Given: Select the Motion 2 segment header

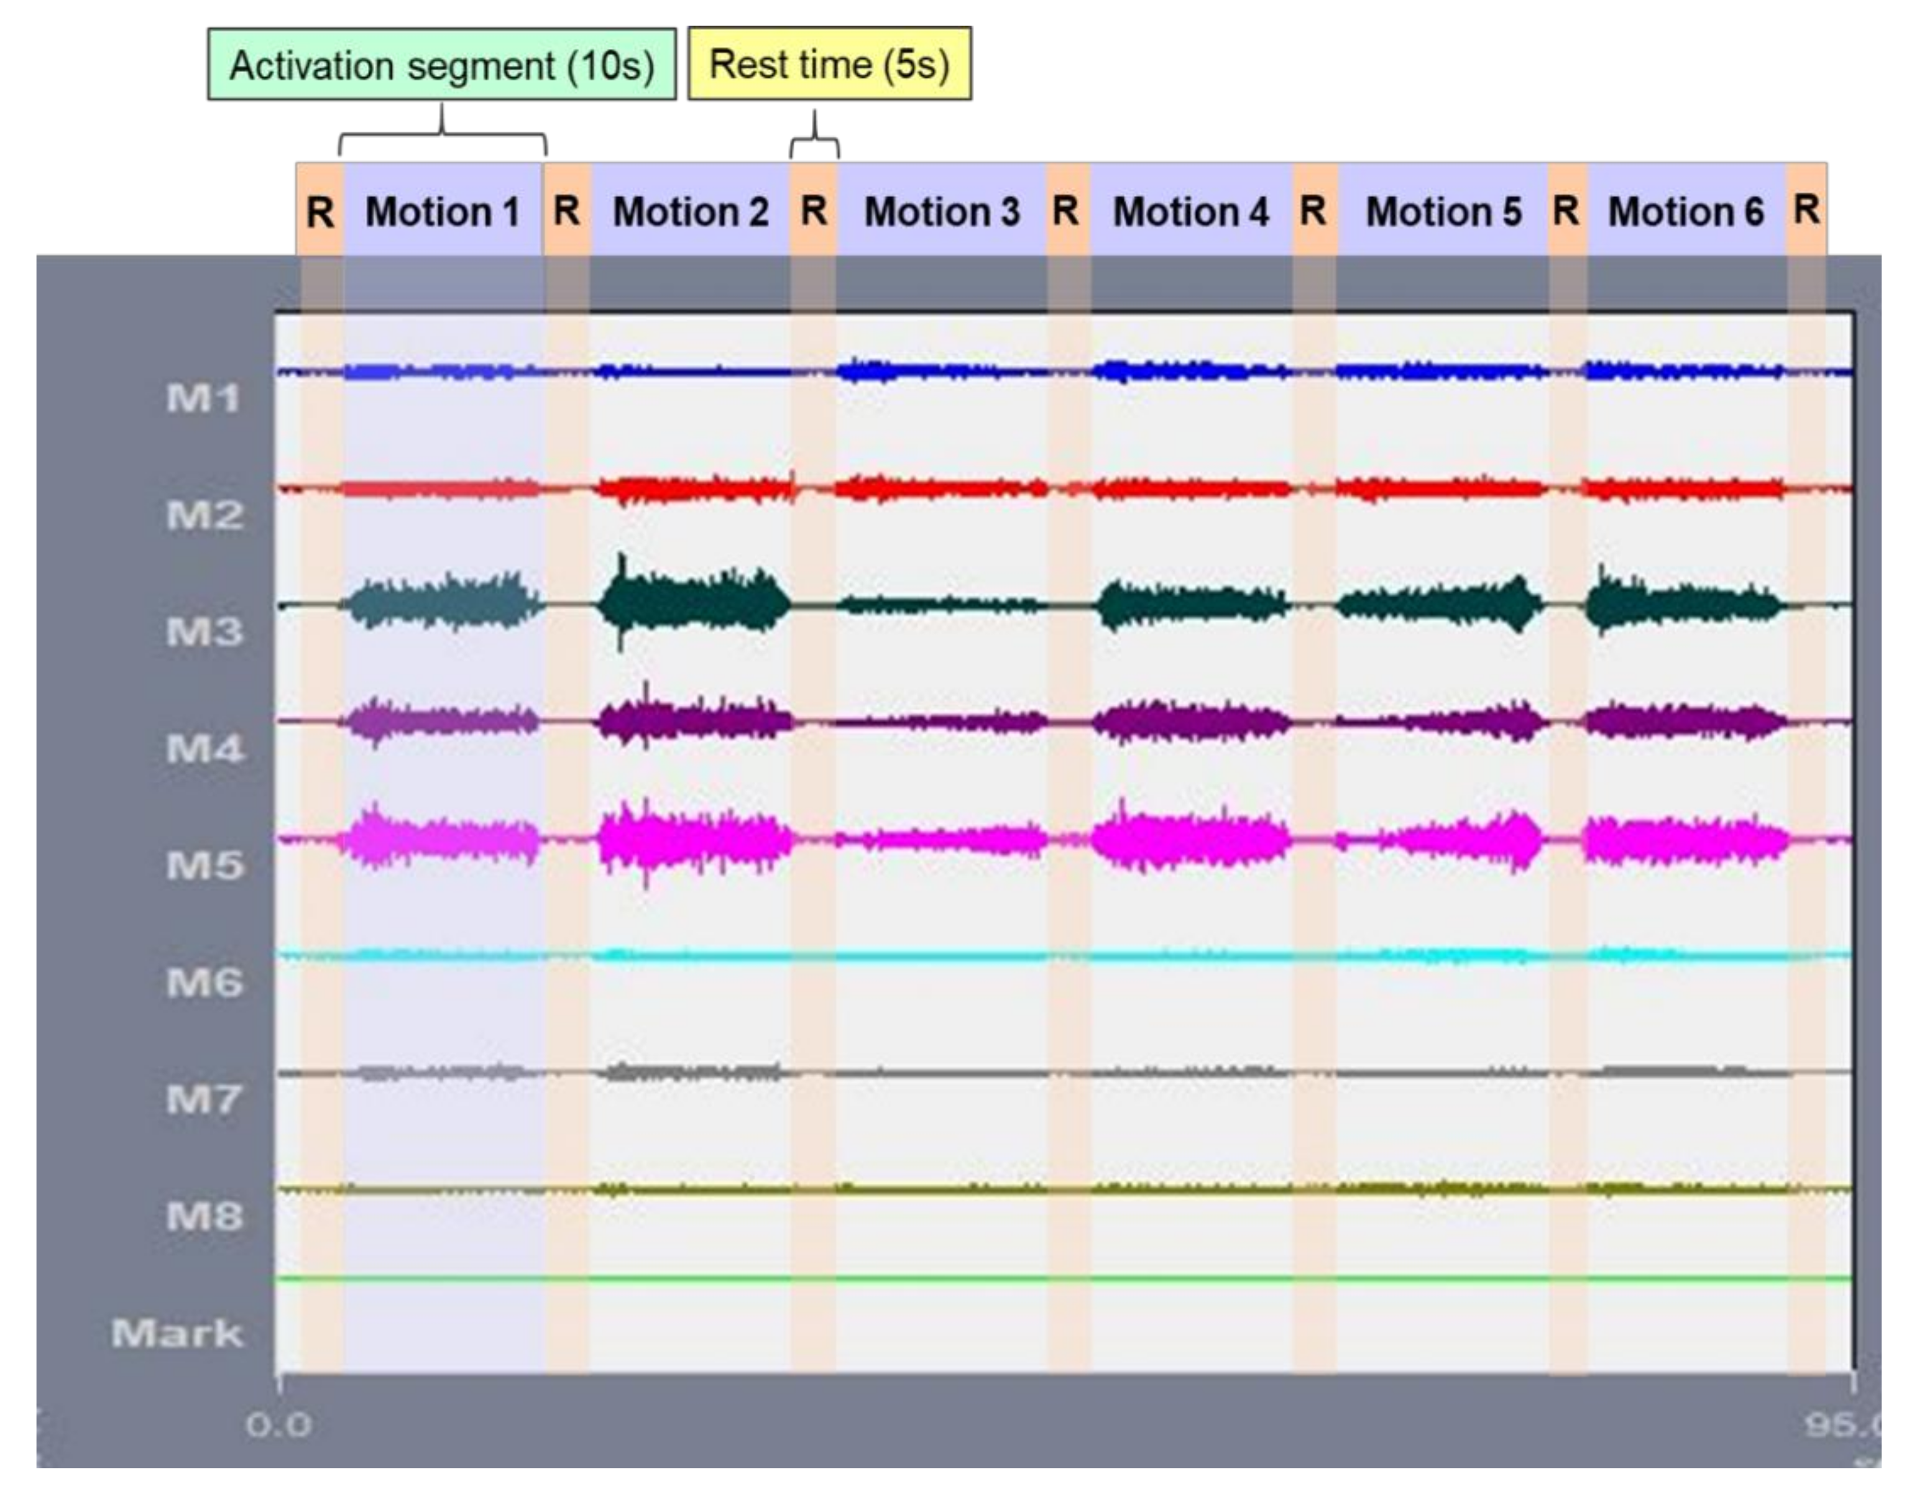Looking at the screenshot, I should [x=690, y=212].
